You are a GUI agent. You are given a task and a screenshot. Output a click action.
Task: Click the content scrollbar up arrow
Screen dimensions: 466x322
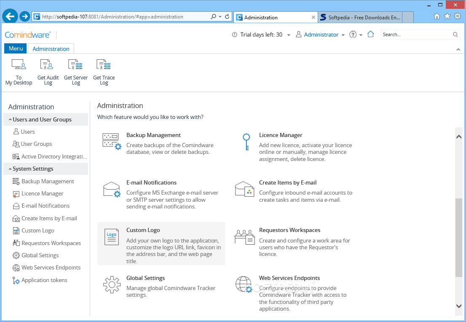458,136
